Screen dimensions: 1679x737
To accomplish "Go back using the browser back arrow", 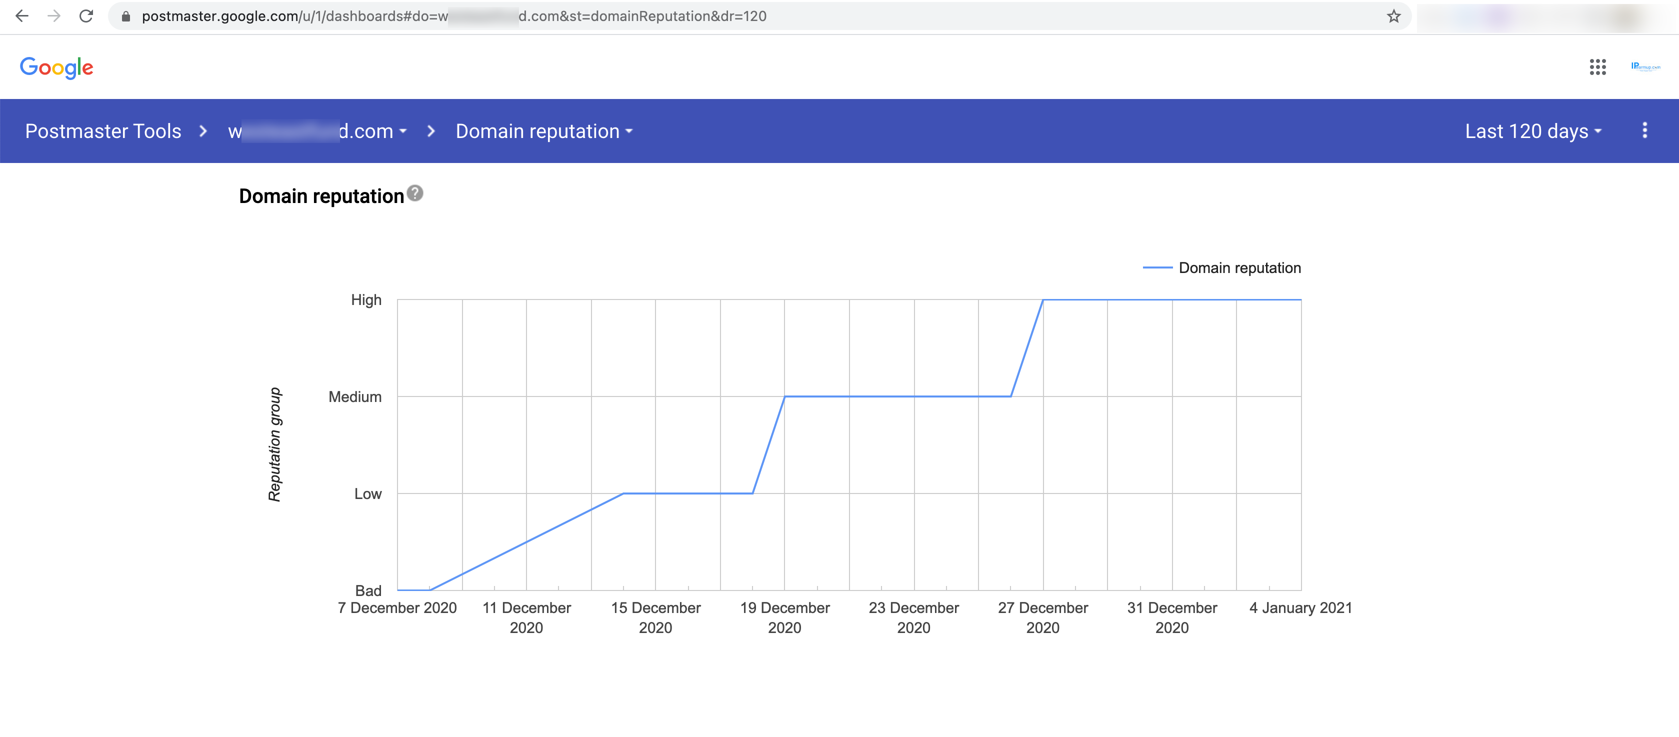I will (x=21, y=16).
